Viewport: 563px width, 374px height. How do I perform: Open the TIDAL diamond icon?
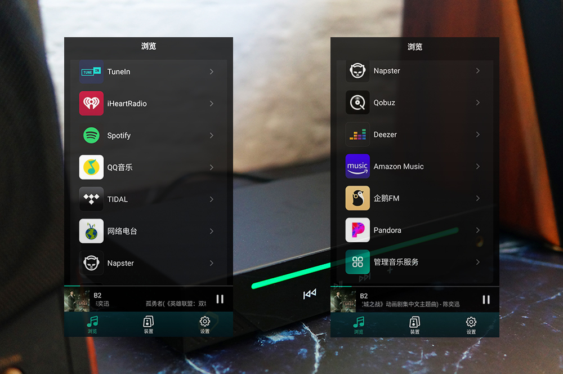[x=91, y=199]
